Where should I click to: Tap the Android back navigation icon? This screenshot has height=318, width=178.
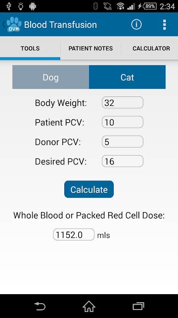pos(40,306)
